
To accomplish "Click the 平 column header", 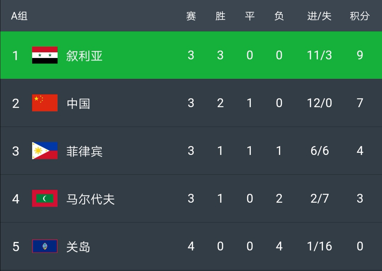I will pos(249,16).
